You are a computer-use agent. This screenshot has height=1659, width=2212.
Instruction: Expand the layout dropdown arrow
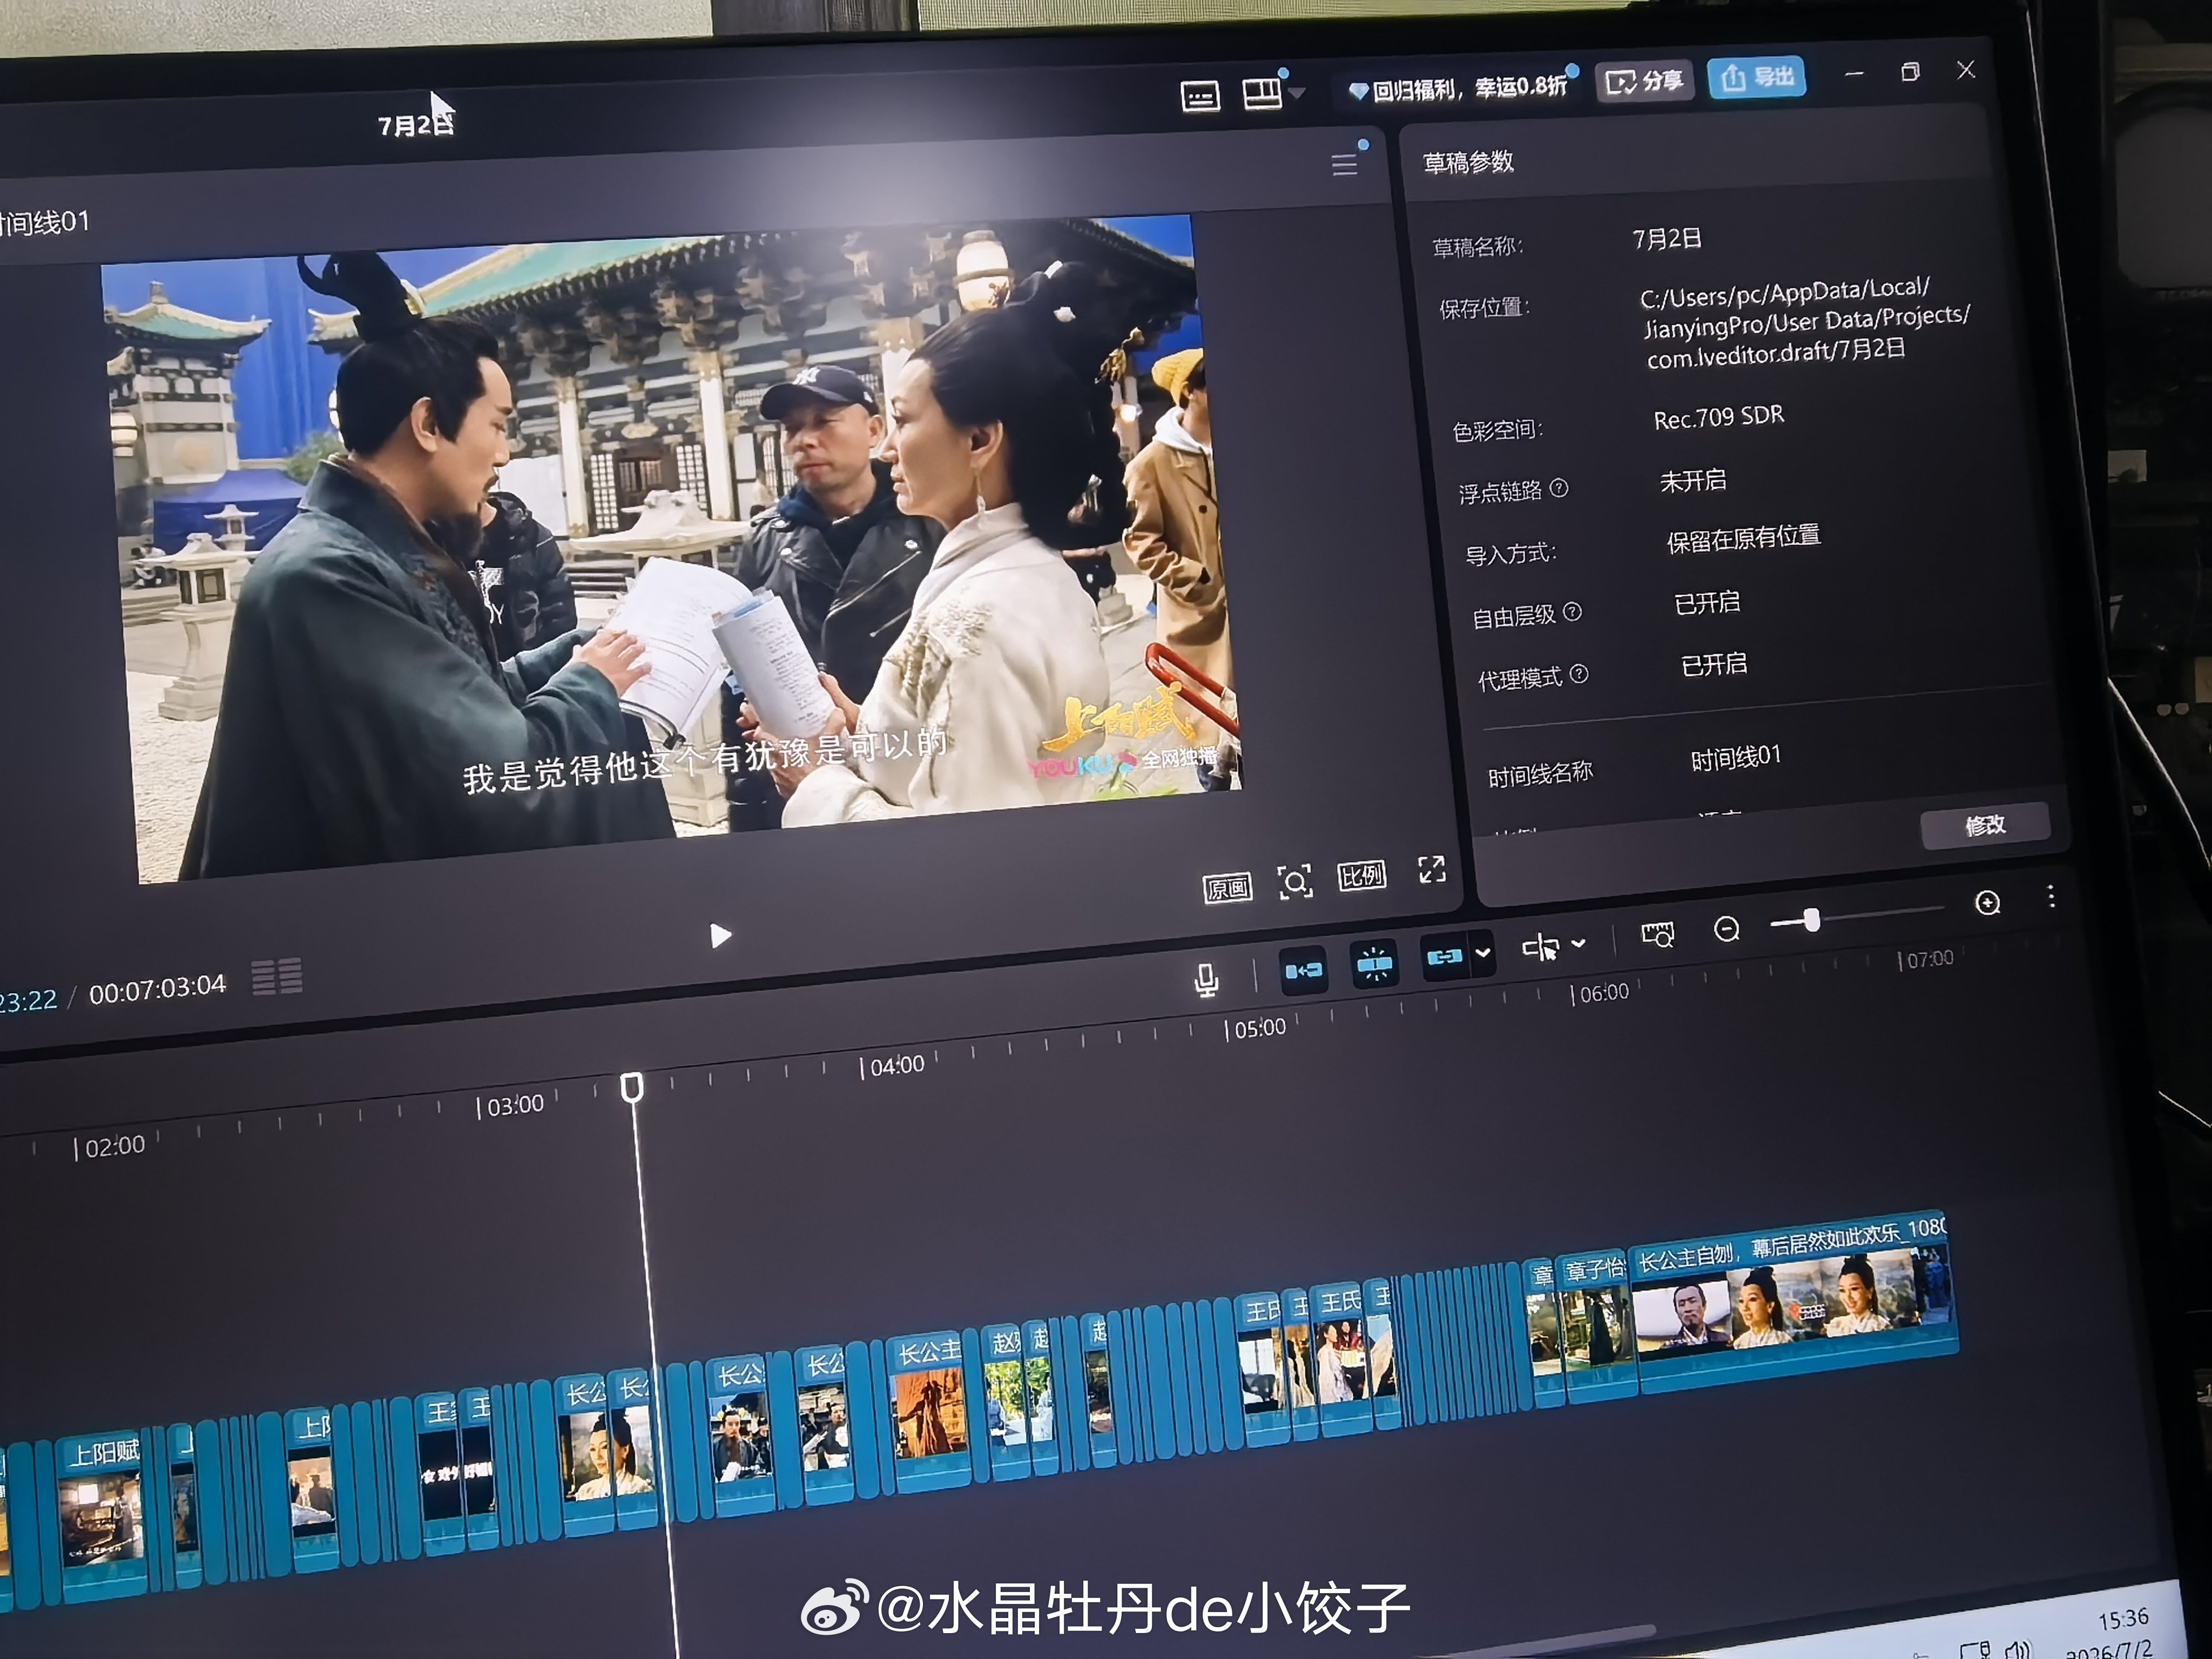point(1297,93)
